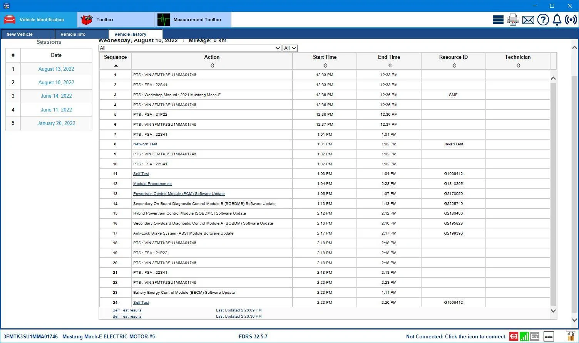Screen dimensions: 579x343
Task: Open the Self Test link in row 11
Action: (141, 174)
